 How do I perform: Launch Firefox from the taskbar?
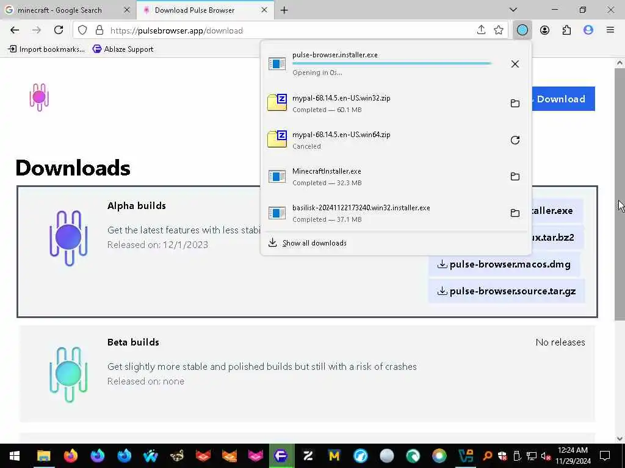click(71, 456)
